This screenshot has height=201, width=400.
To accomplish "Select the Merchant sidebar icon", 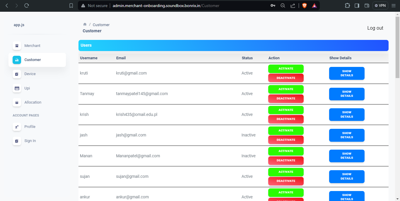I will point(17,46).
